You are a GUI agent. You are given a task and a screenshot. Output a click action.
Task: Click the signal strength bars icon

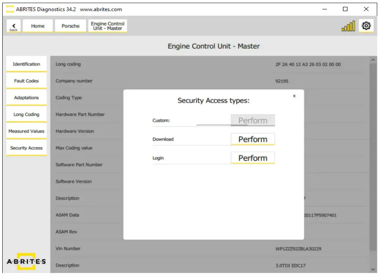click(348, 27)
